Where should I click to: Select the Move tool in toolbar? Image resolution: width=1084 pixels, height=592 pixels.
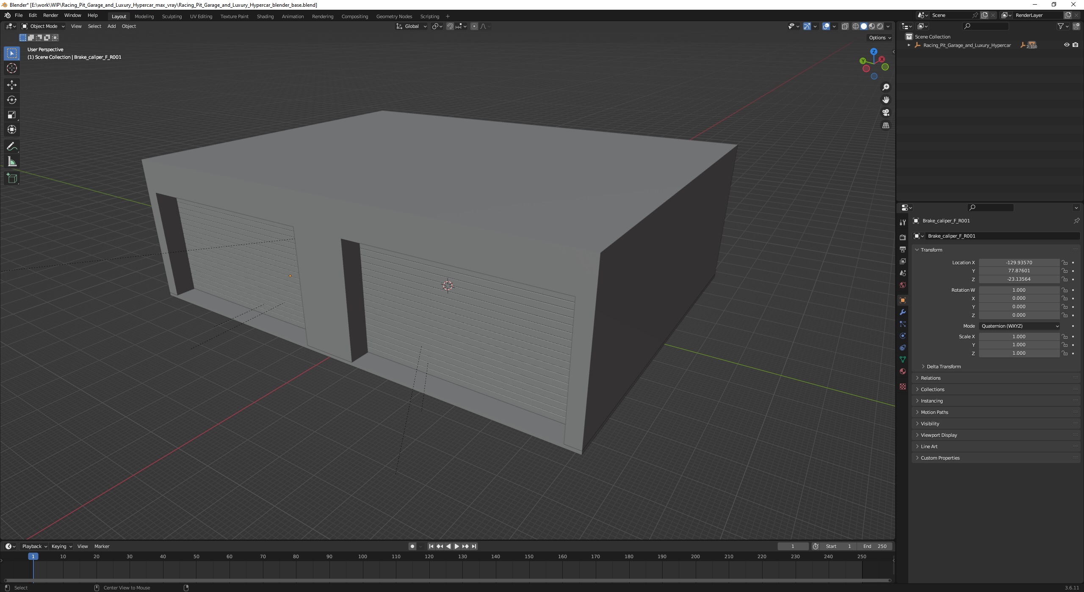pyautogui.click(x=11, y=84)
